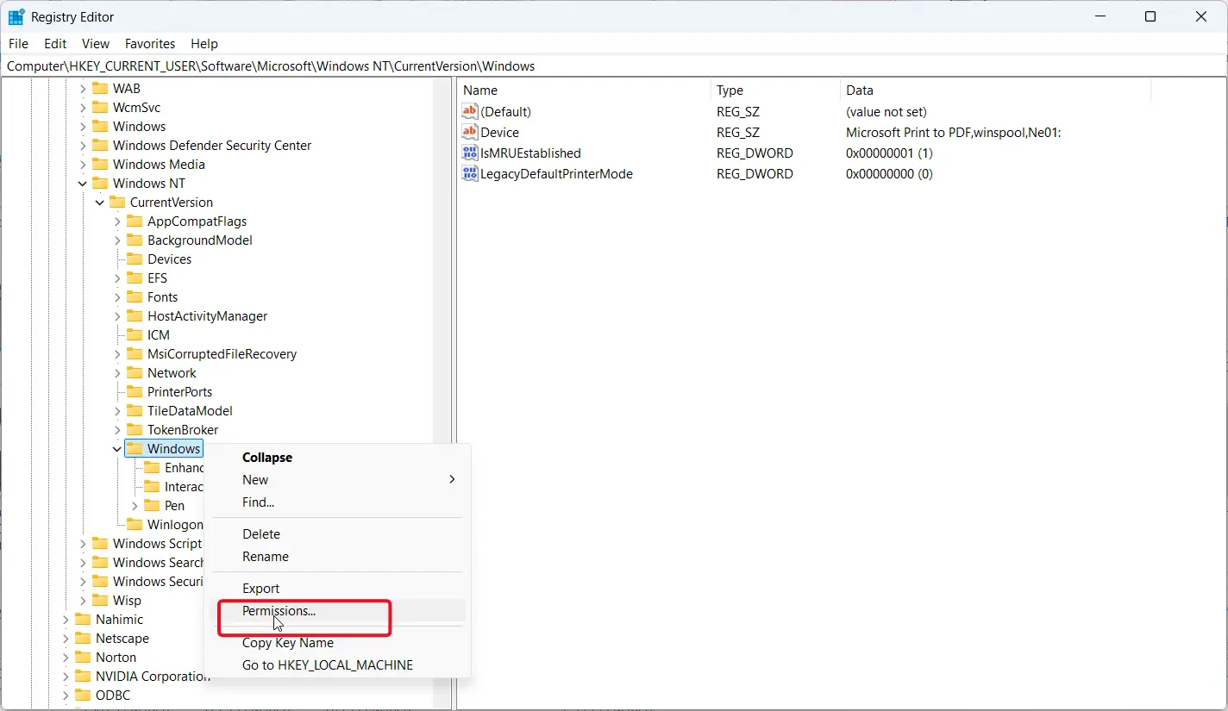Click the PrinterPorts folder icon
The image size is (1228, 711).
click(135, 391)
